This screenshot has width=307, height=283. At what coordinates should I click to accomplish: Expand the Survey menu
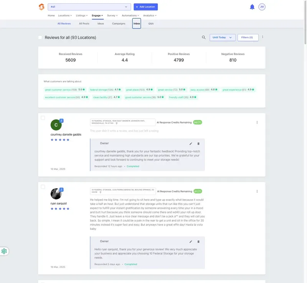(x=112, y=15)
